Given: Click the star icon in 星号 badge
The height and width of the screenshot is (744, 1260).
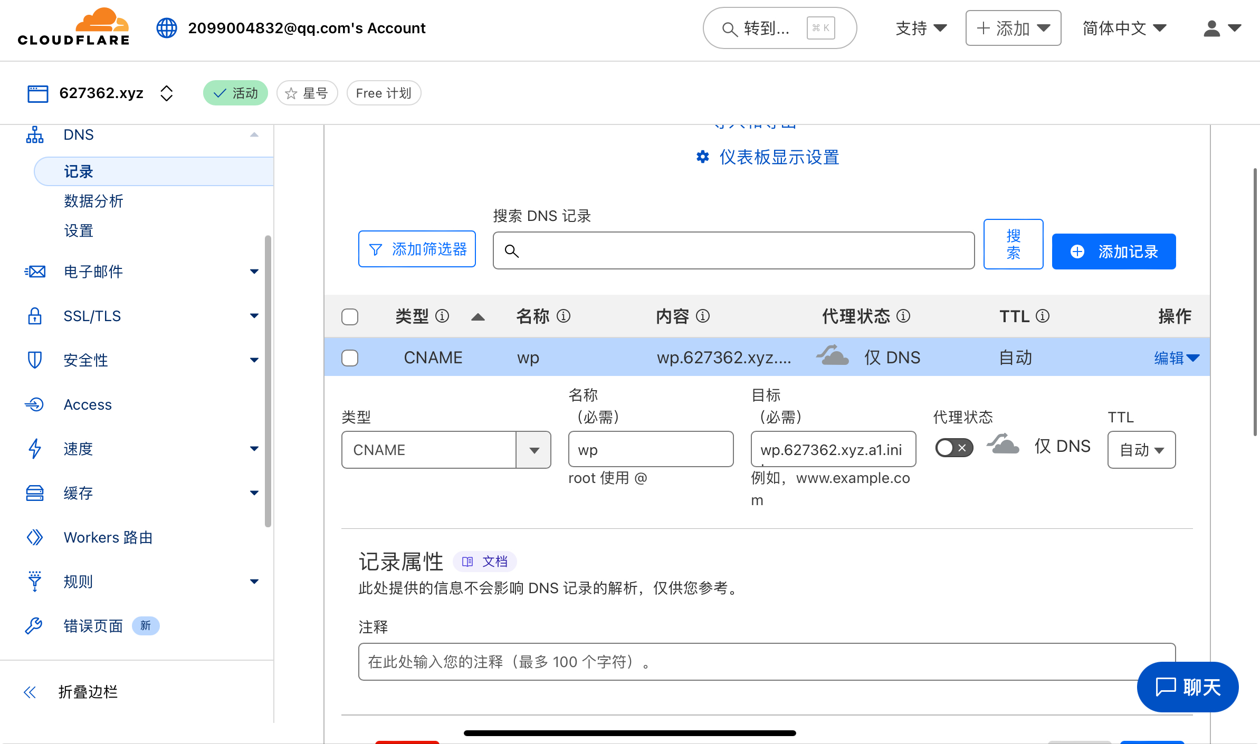Looking at the screenshot, I should point(291,94).
